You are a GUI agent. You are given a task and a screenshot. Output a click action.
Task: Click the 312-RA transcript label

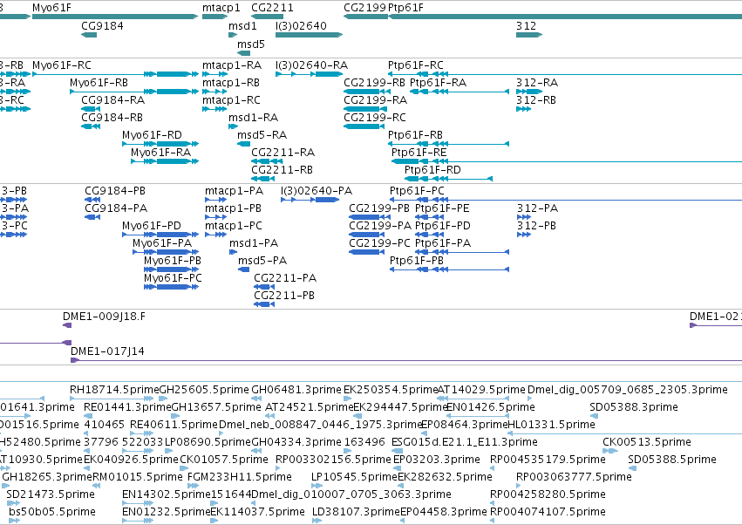pos(537,82)
